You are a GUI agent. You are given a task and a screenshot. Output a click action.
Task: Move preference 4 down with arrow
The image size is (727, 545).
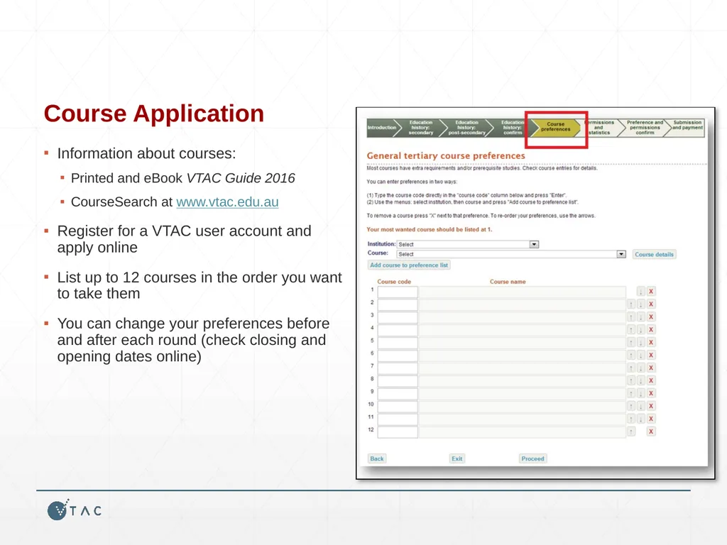tap(641, 329)
